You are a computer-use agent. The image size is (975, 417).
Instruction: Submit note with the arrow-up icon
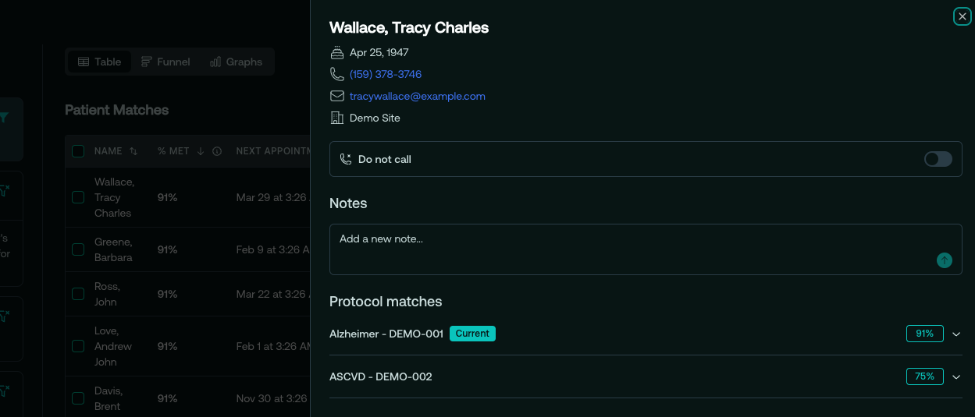coord(945,260)
